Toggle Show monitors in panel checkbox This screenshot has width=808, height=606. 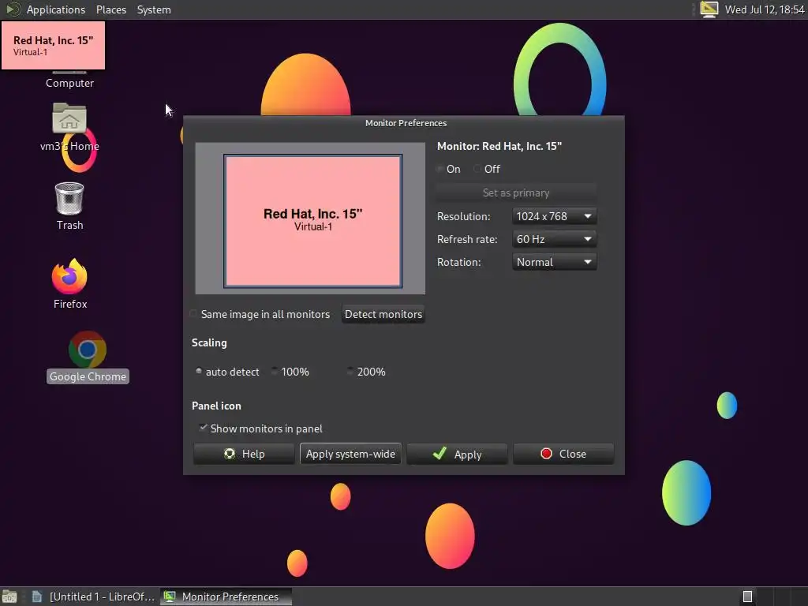pyautogui.click(x=260, y=428)
